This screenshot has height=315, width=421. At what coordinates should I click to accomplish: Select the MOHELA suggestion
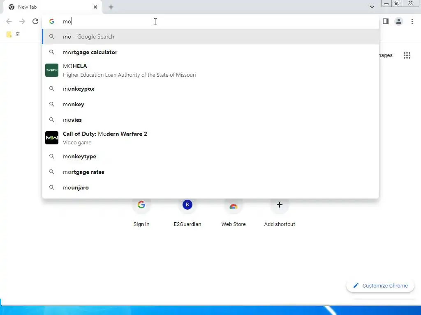210,70
